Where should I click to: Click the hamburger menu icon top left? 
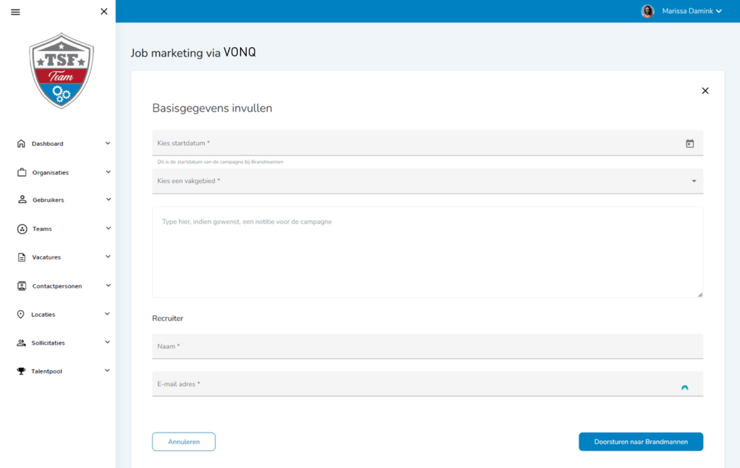(15, 11)
